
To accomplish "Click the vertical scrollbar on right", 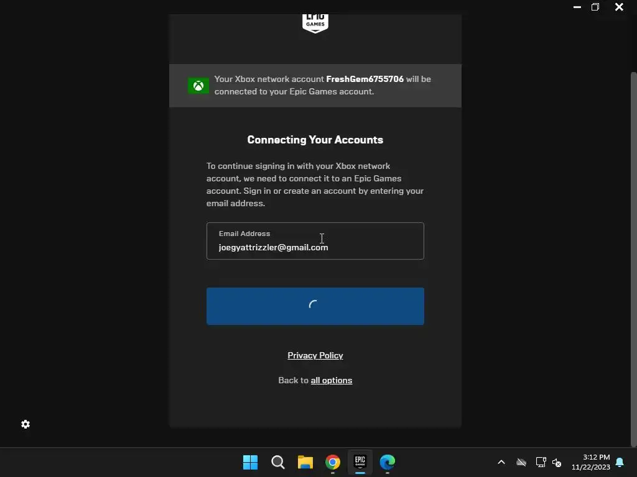I will [x=633, y=260].
